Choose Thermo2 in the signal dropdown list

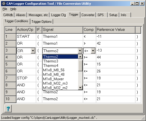tap(60, 57)
